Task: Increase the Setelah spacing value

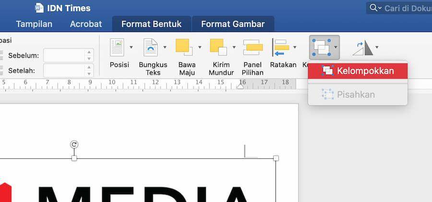Action: 89,67
